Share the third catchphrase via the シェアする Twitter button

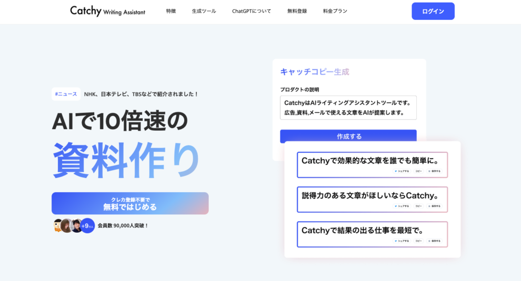[401, 241]
